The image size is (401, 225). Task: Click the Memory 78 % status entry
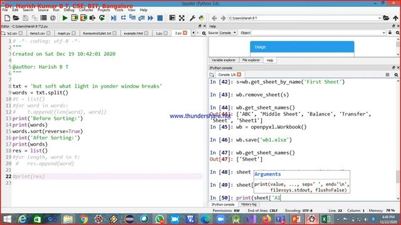tap(382, 211)
